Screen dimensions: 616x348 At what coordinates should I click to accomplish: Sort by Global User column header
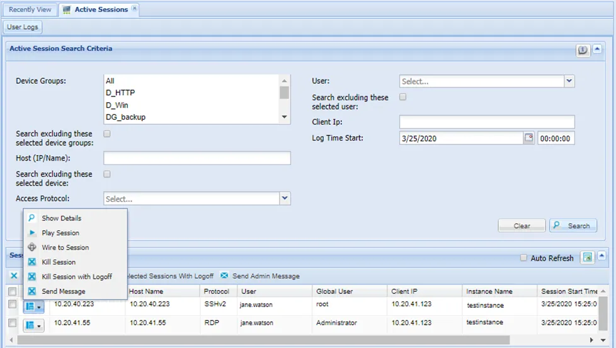[350, 291]
